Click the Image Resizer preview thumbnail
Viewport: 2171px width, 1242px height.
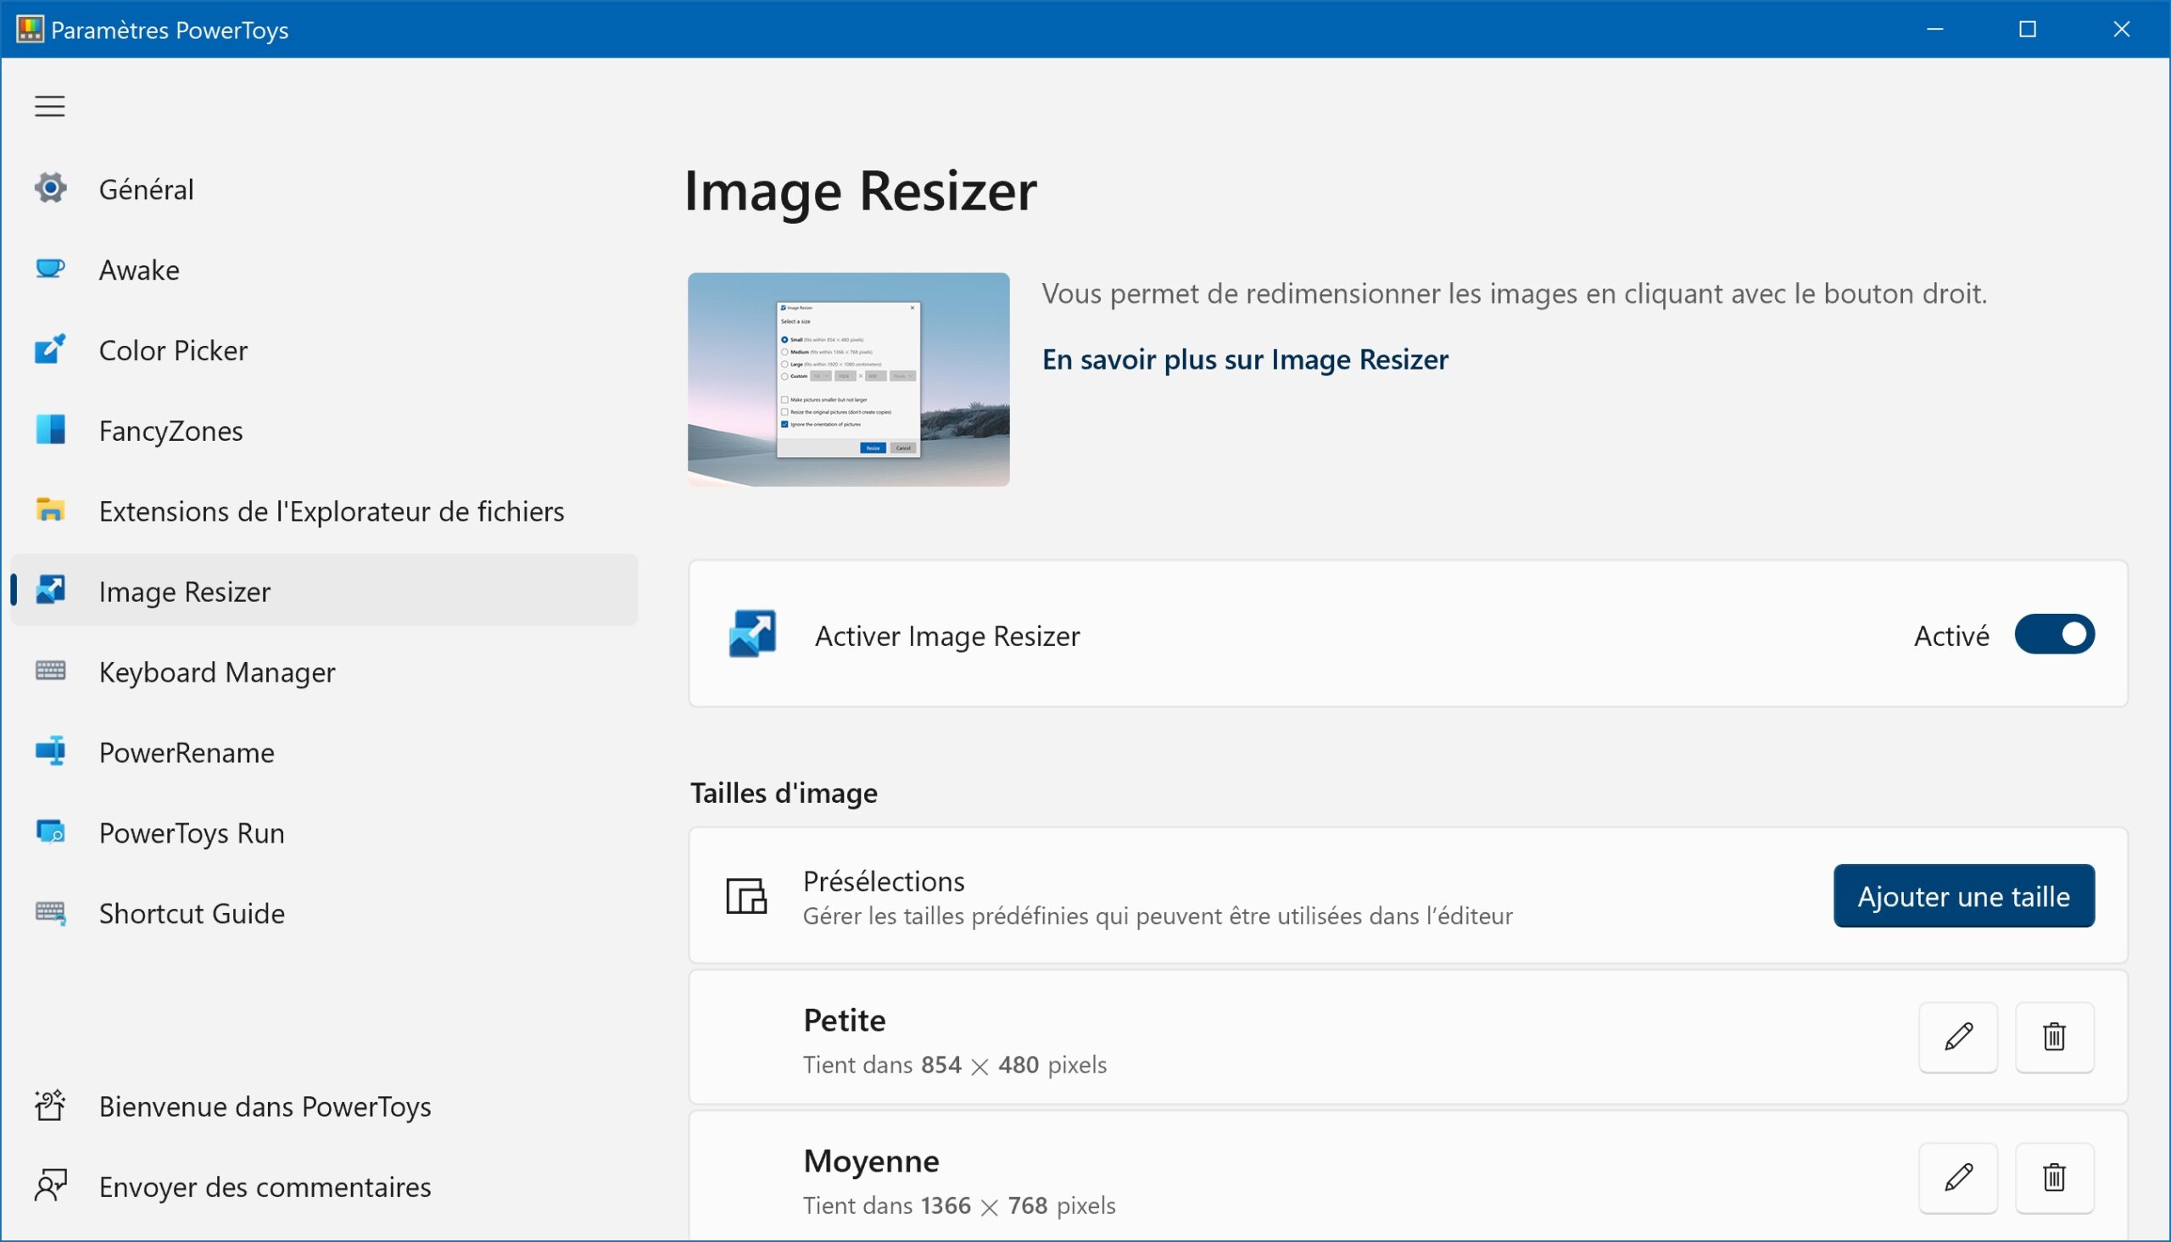pos(849,380)
